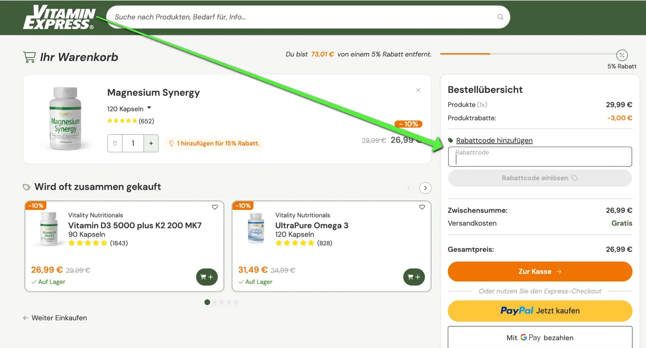The image size is (646, 348).
Task: Click the shopping cart icon beside Ihr Warenkorb
Action: click(30, 57)
